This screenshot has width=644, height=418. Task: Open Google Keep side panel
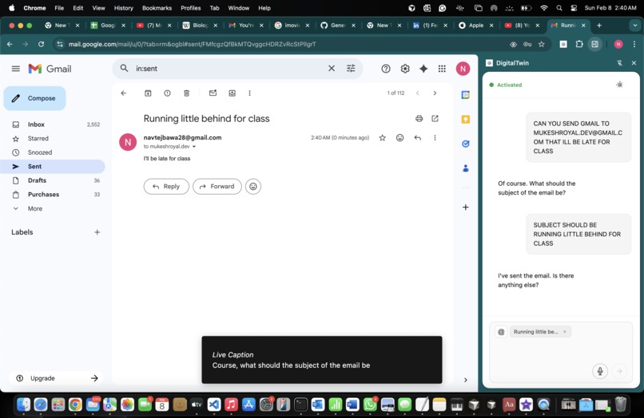pyautogui.click(x=465, y=120)
